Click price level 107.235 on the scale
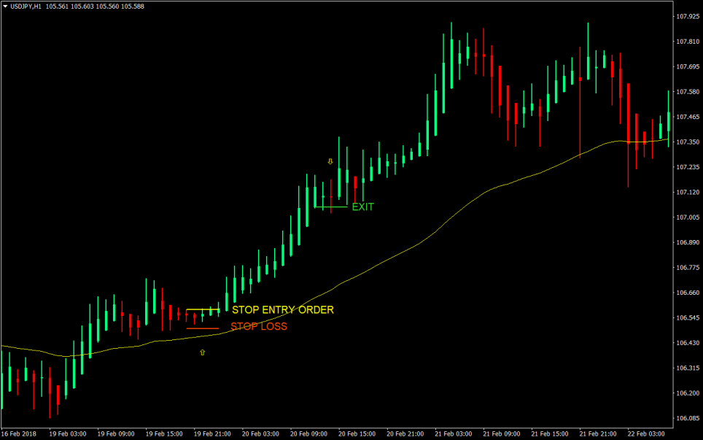 pos(688,167)
